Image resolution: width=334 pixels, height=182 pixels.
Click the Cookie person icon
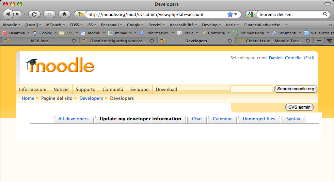[x=34, y=33]
